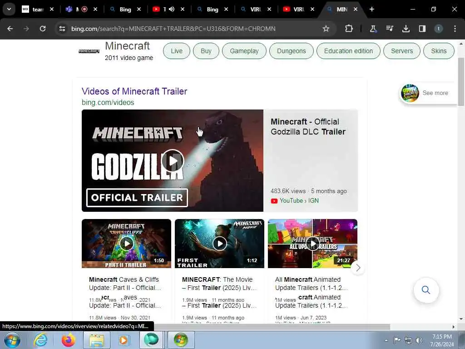Open the Windows Start button
Viewport: 465px width, 349px height.
(12, 340)
